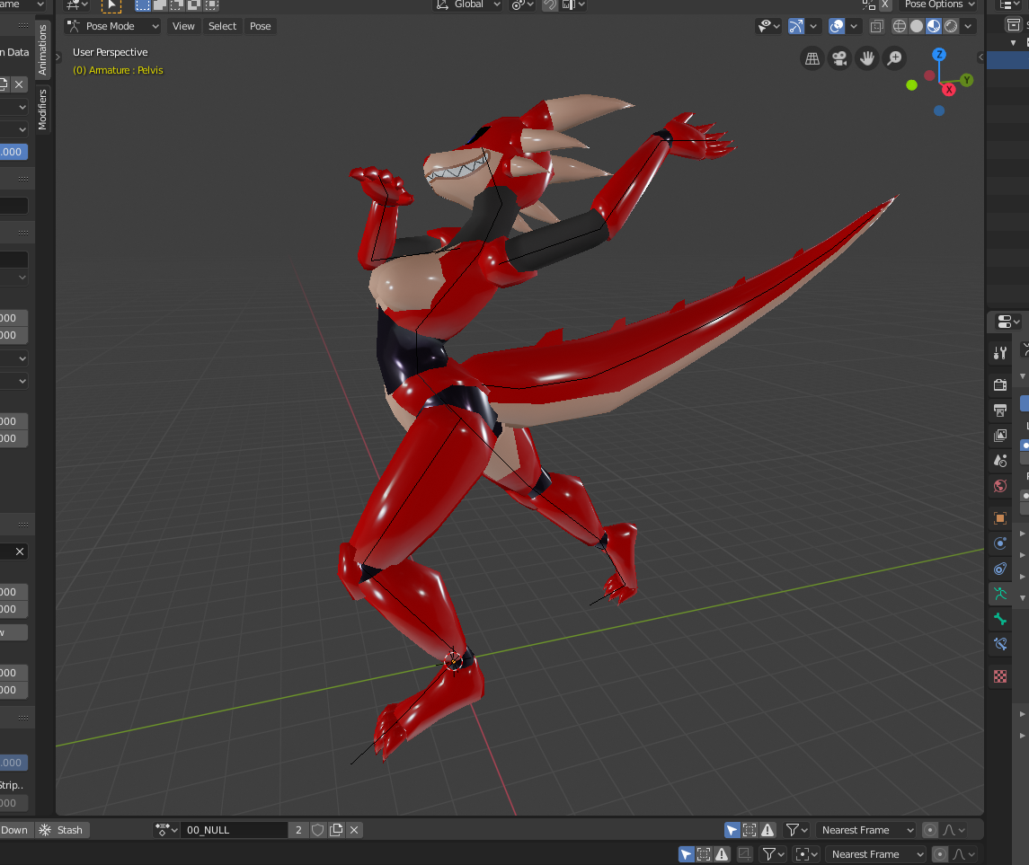This screenshot has height=865, width=1029.
Task: Open the Scene properties tab
Action: pos(999,461)
